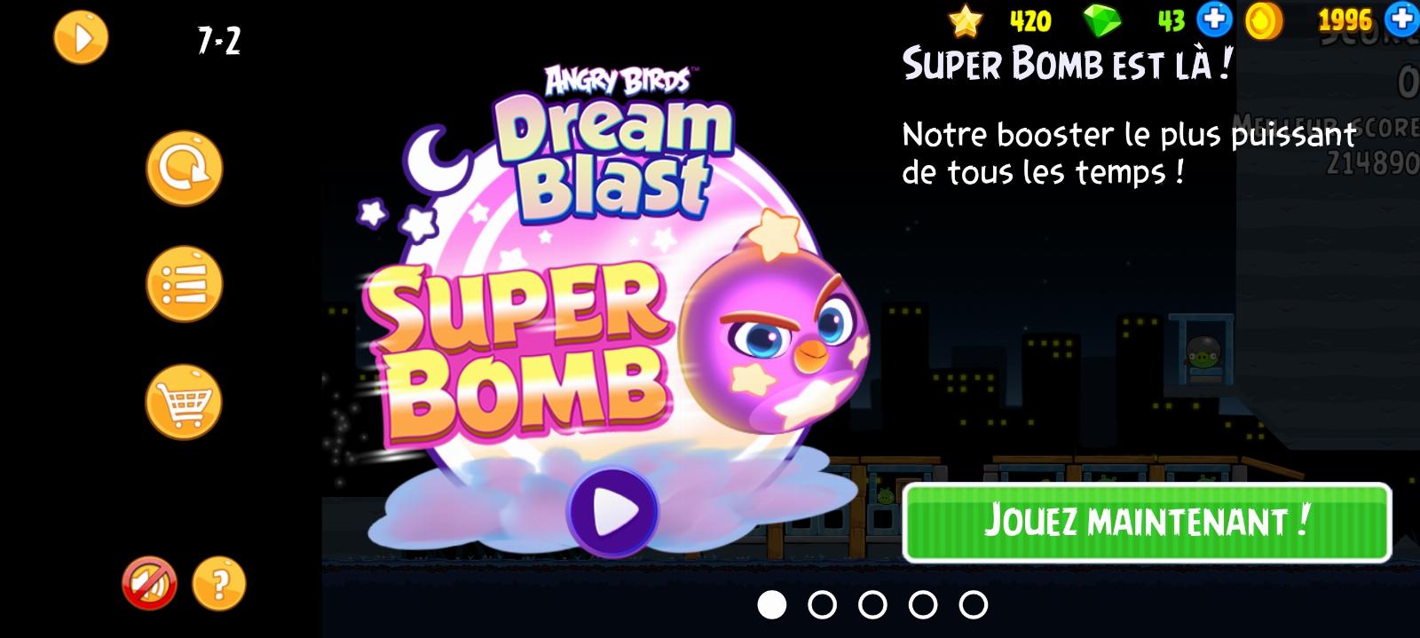
Task: Select the first carousel page dot
Action: [x=772, y=604]
